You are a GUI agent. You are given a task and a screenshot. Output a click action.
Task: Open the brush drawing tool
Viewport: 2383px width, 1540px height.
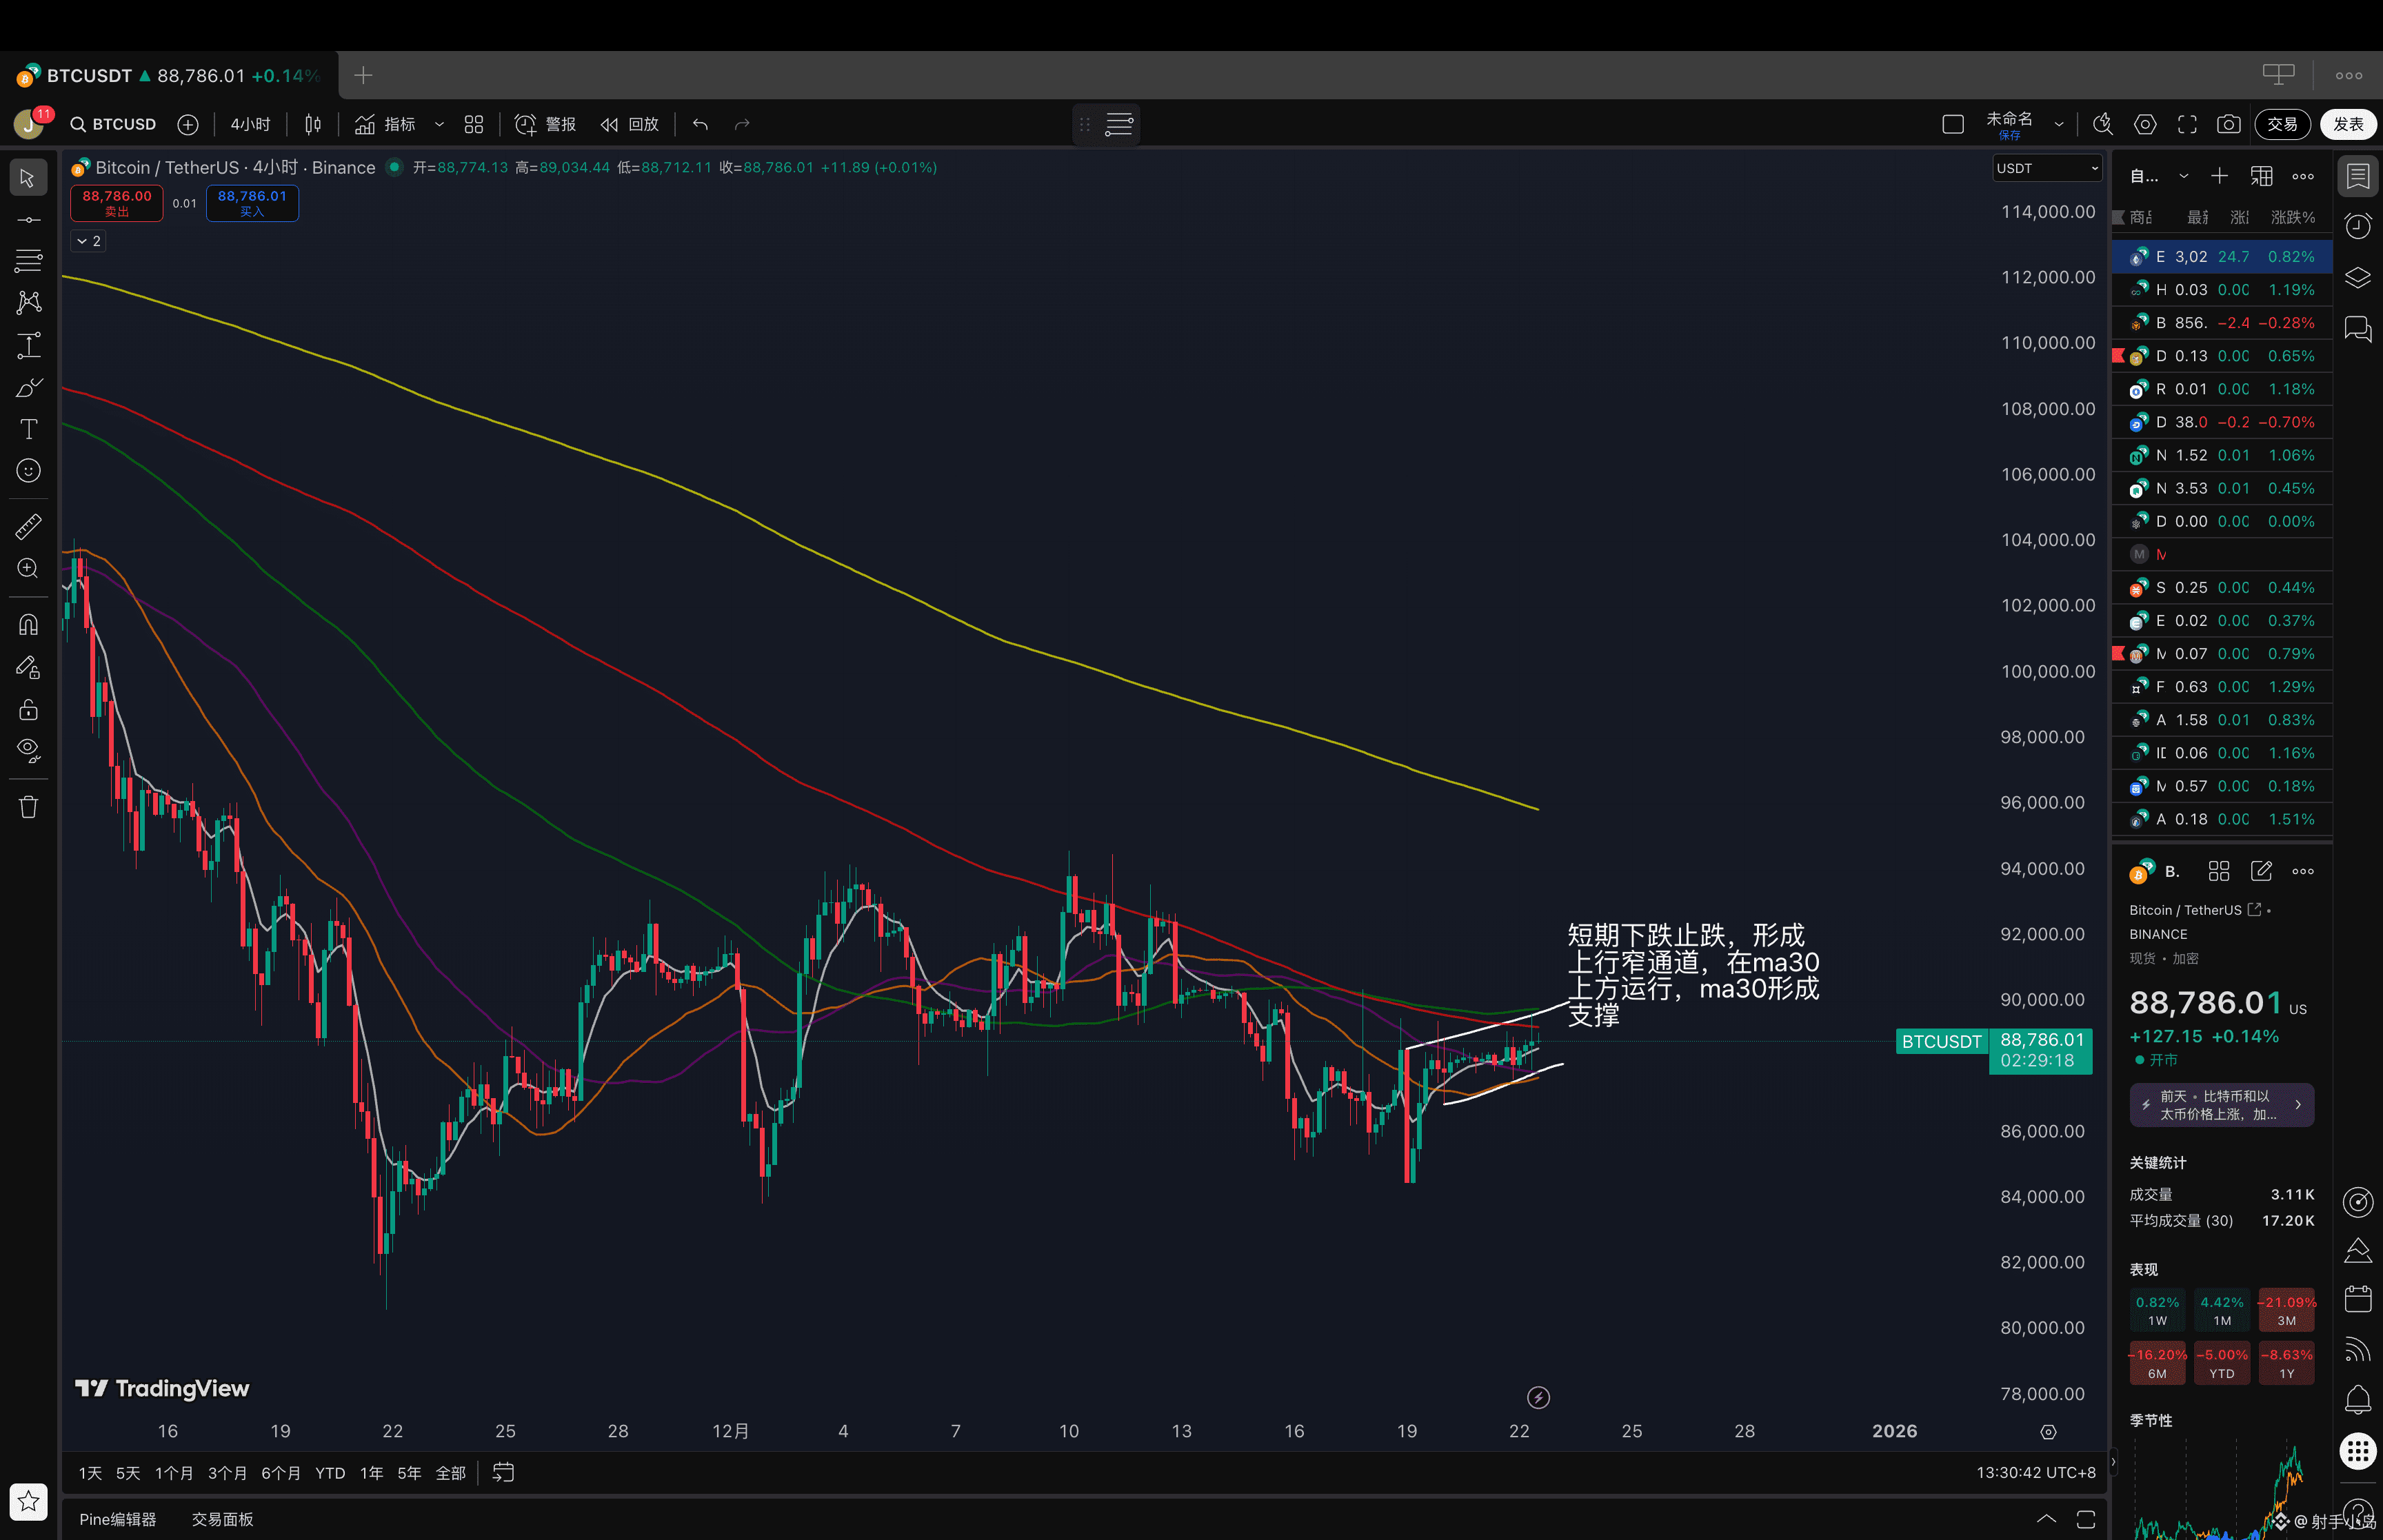(x=28, y=388)
